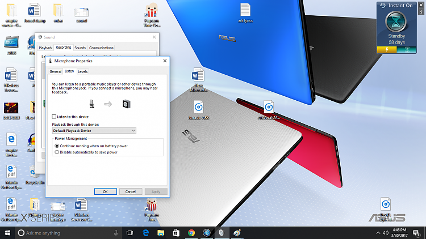Open the 'ark lyrics' text file
This screenshot has height=239, width=426.
(x=245, y=11)
